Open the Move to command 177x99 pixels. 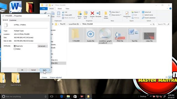click(x=80, y=15)
